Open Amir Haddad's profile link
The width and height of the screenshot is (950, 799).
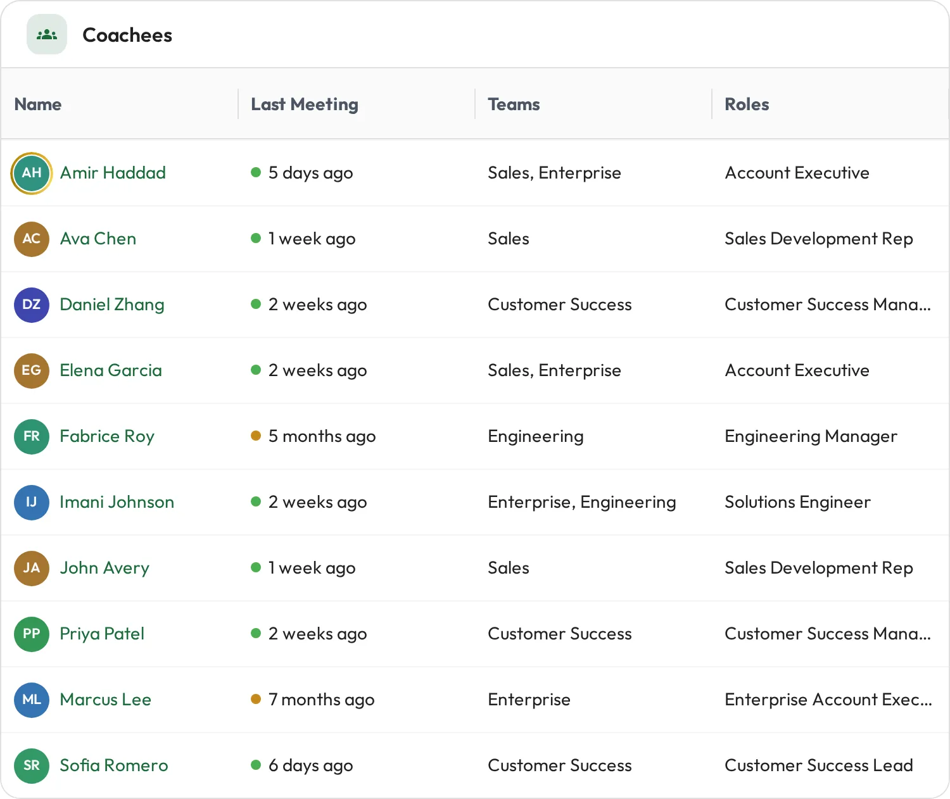(113, 173)
